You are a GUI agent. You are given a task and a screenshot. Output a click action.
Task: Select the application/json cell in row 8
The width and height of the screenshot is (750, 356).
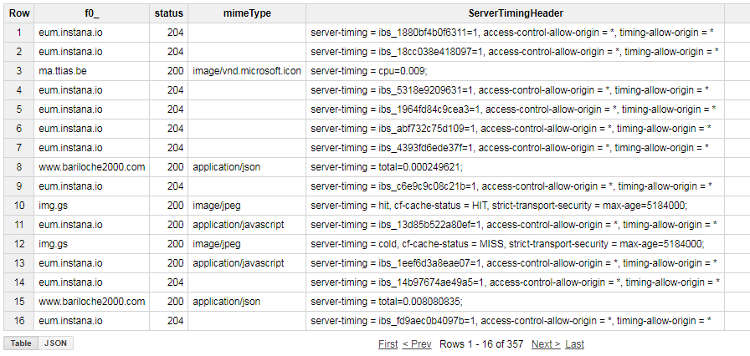pos(226,167)
